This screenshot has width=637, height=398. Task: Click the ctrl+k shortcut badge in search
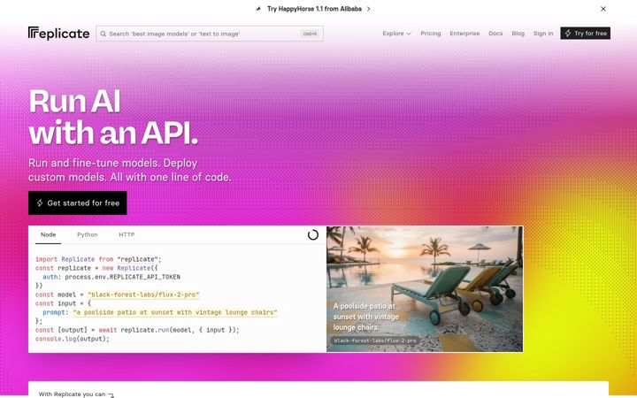tap(310, 34)
